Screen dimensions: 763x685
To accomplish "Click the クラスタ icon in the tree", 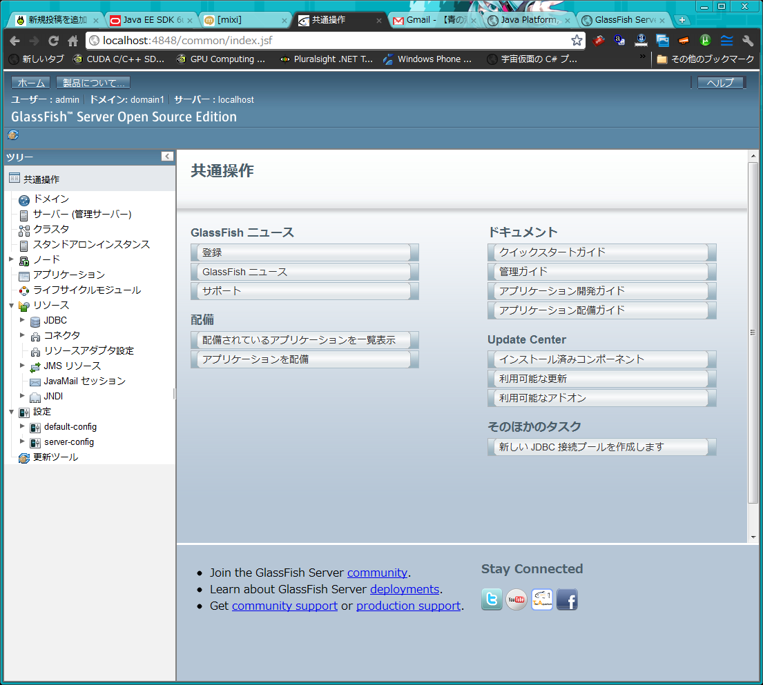I will coord(24,230).
